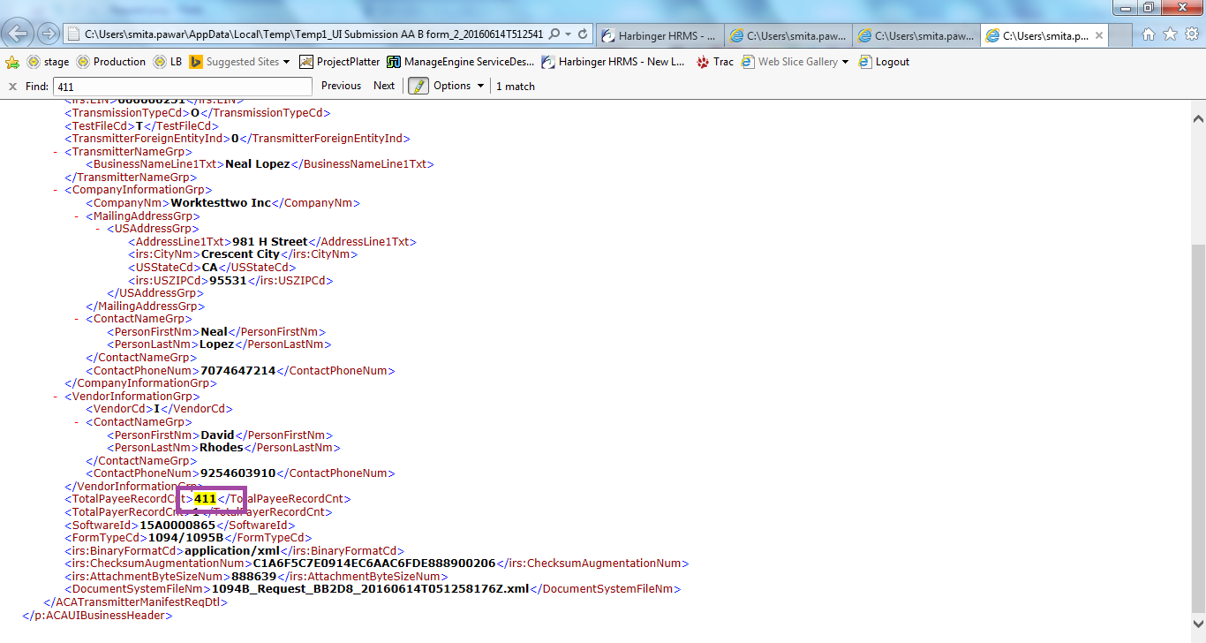The width and height of the screenshot is (1206, 643).
Task: Click the Add to Favorites bar star icon
Action: (x=12, y=62)
